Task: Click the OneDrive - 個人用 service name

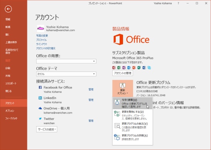Action: click(57, 108)
